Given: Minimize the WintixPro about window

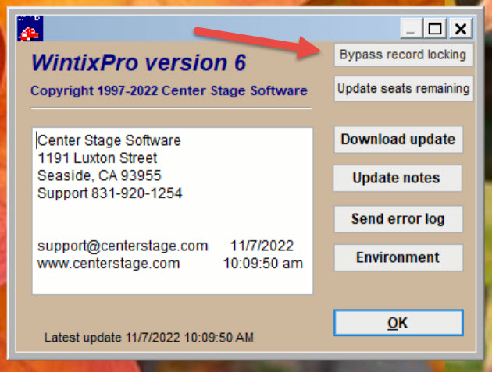Looking at the screenshot, I should pyautogui.click(x=411, y=29).
